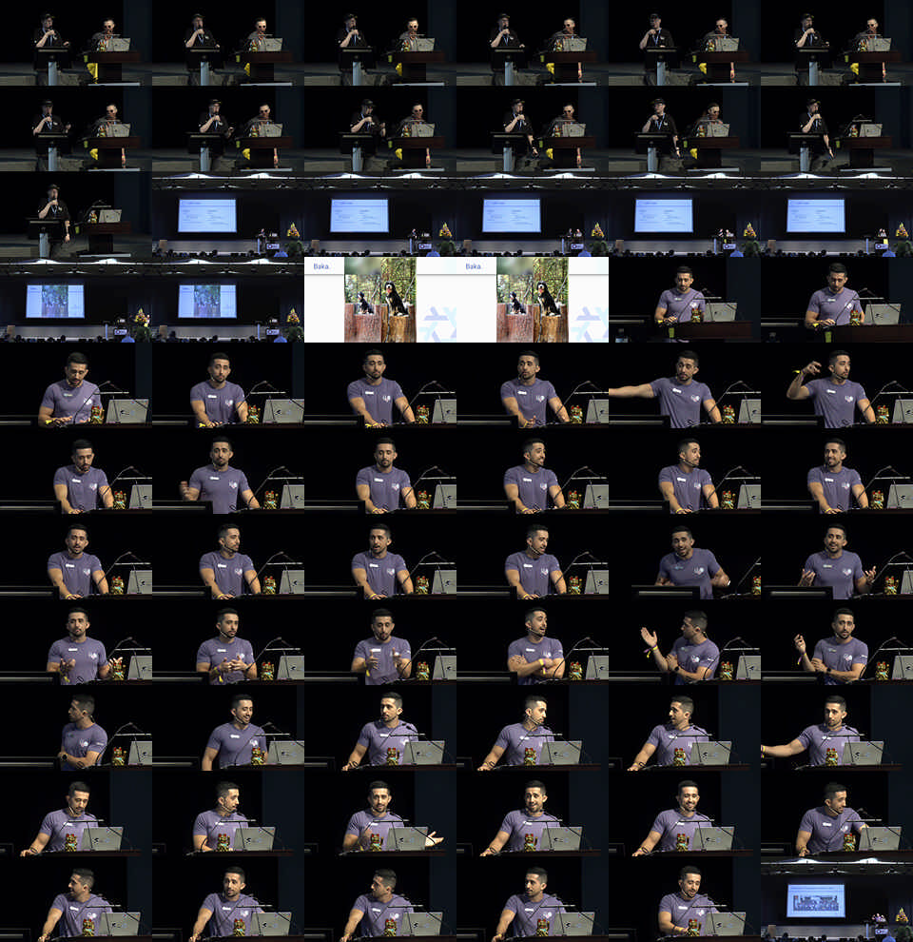Open first wide shot showing dog photo slide
Screen dimensions: 913x942
(x=76, y=300)
